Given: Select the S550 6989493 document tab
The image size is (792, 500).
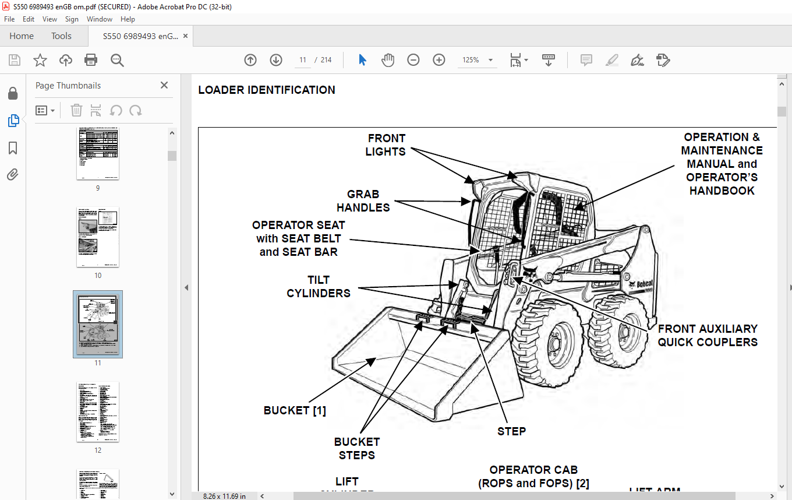Looking at the screenshot, I should click(x=140, y=36).
